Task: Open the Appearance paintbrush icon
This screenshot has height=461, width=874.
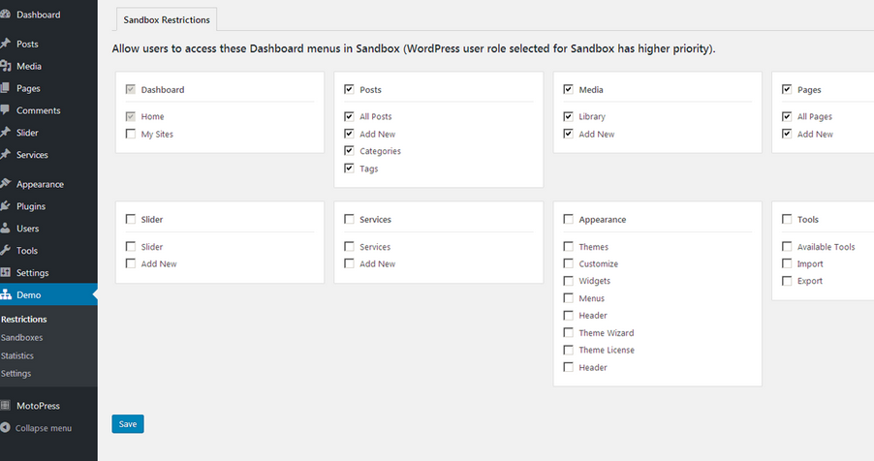Action: click(6, 183)
